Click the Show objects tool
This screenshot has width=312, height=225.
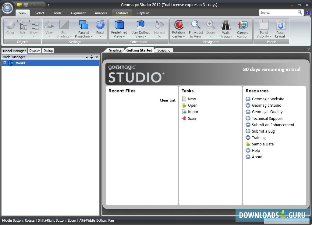tap(34, 29)
